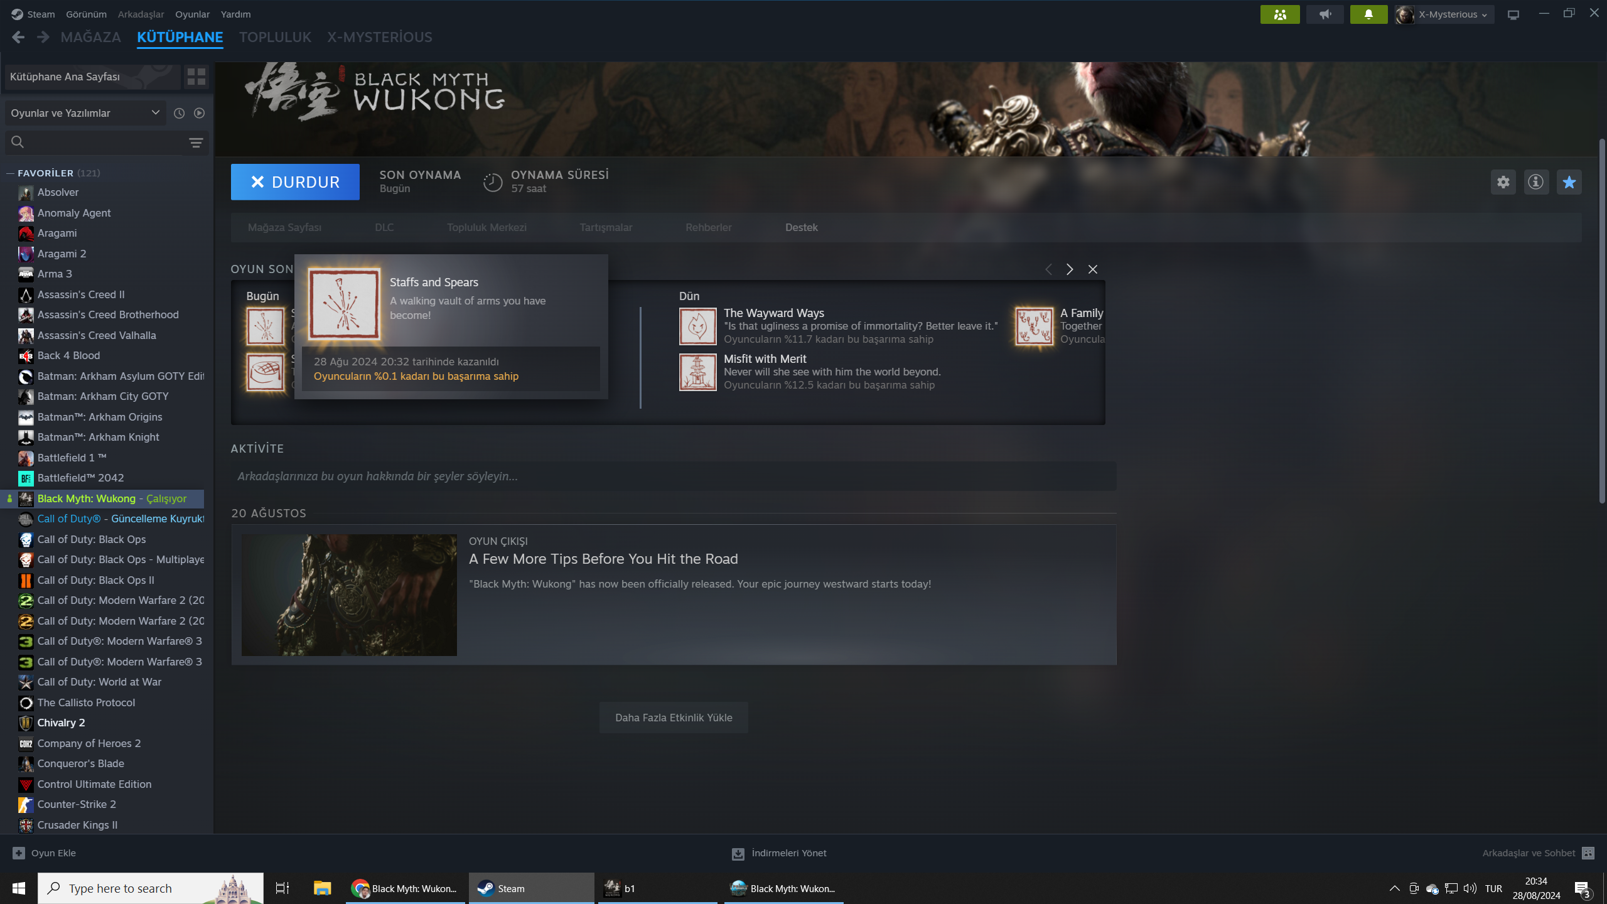Open A Few More Tips article title
The width and height of the screenshot is (1607, 904).
point(603,559)
